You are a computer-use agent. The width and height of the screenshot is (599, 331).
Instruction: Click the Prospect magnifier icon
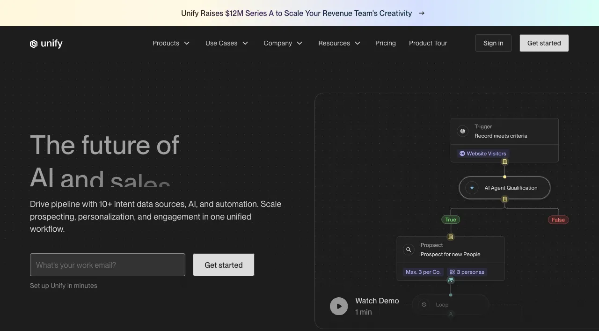pyautogui.click(x=409, y=250)
